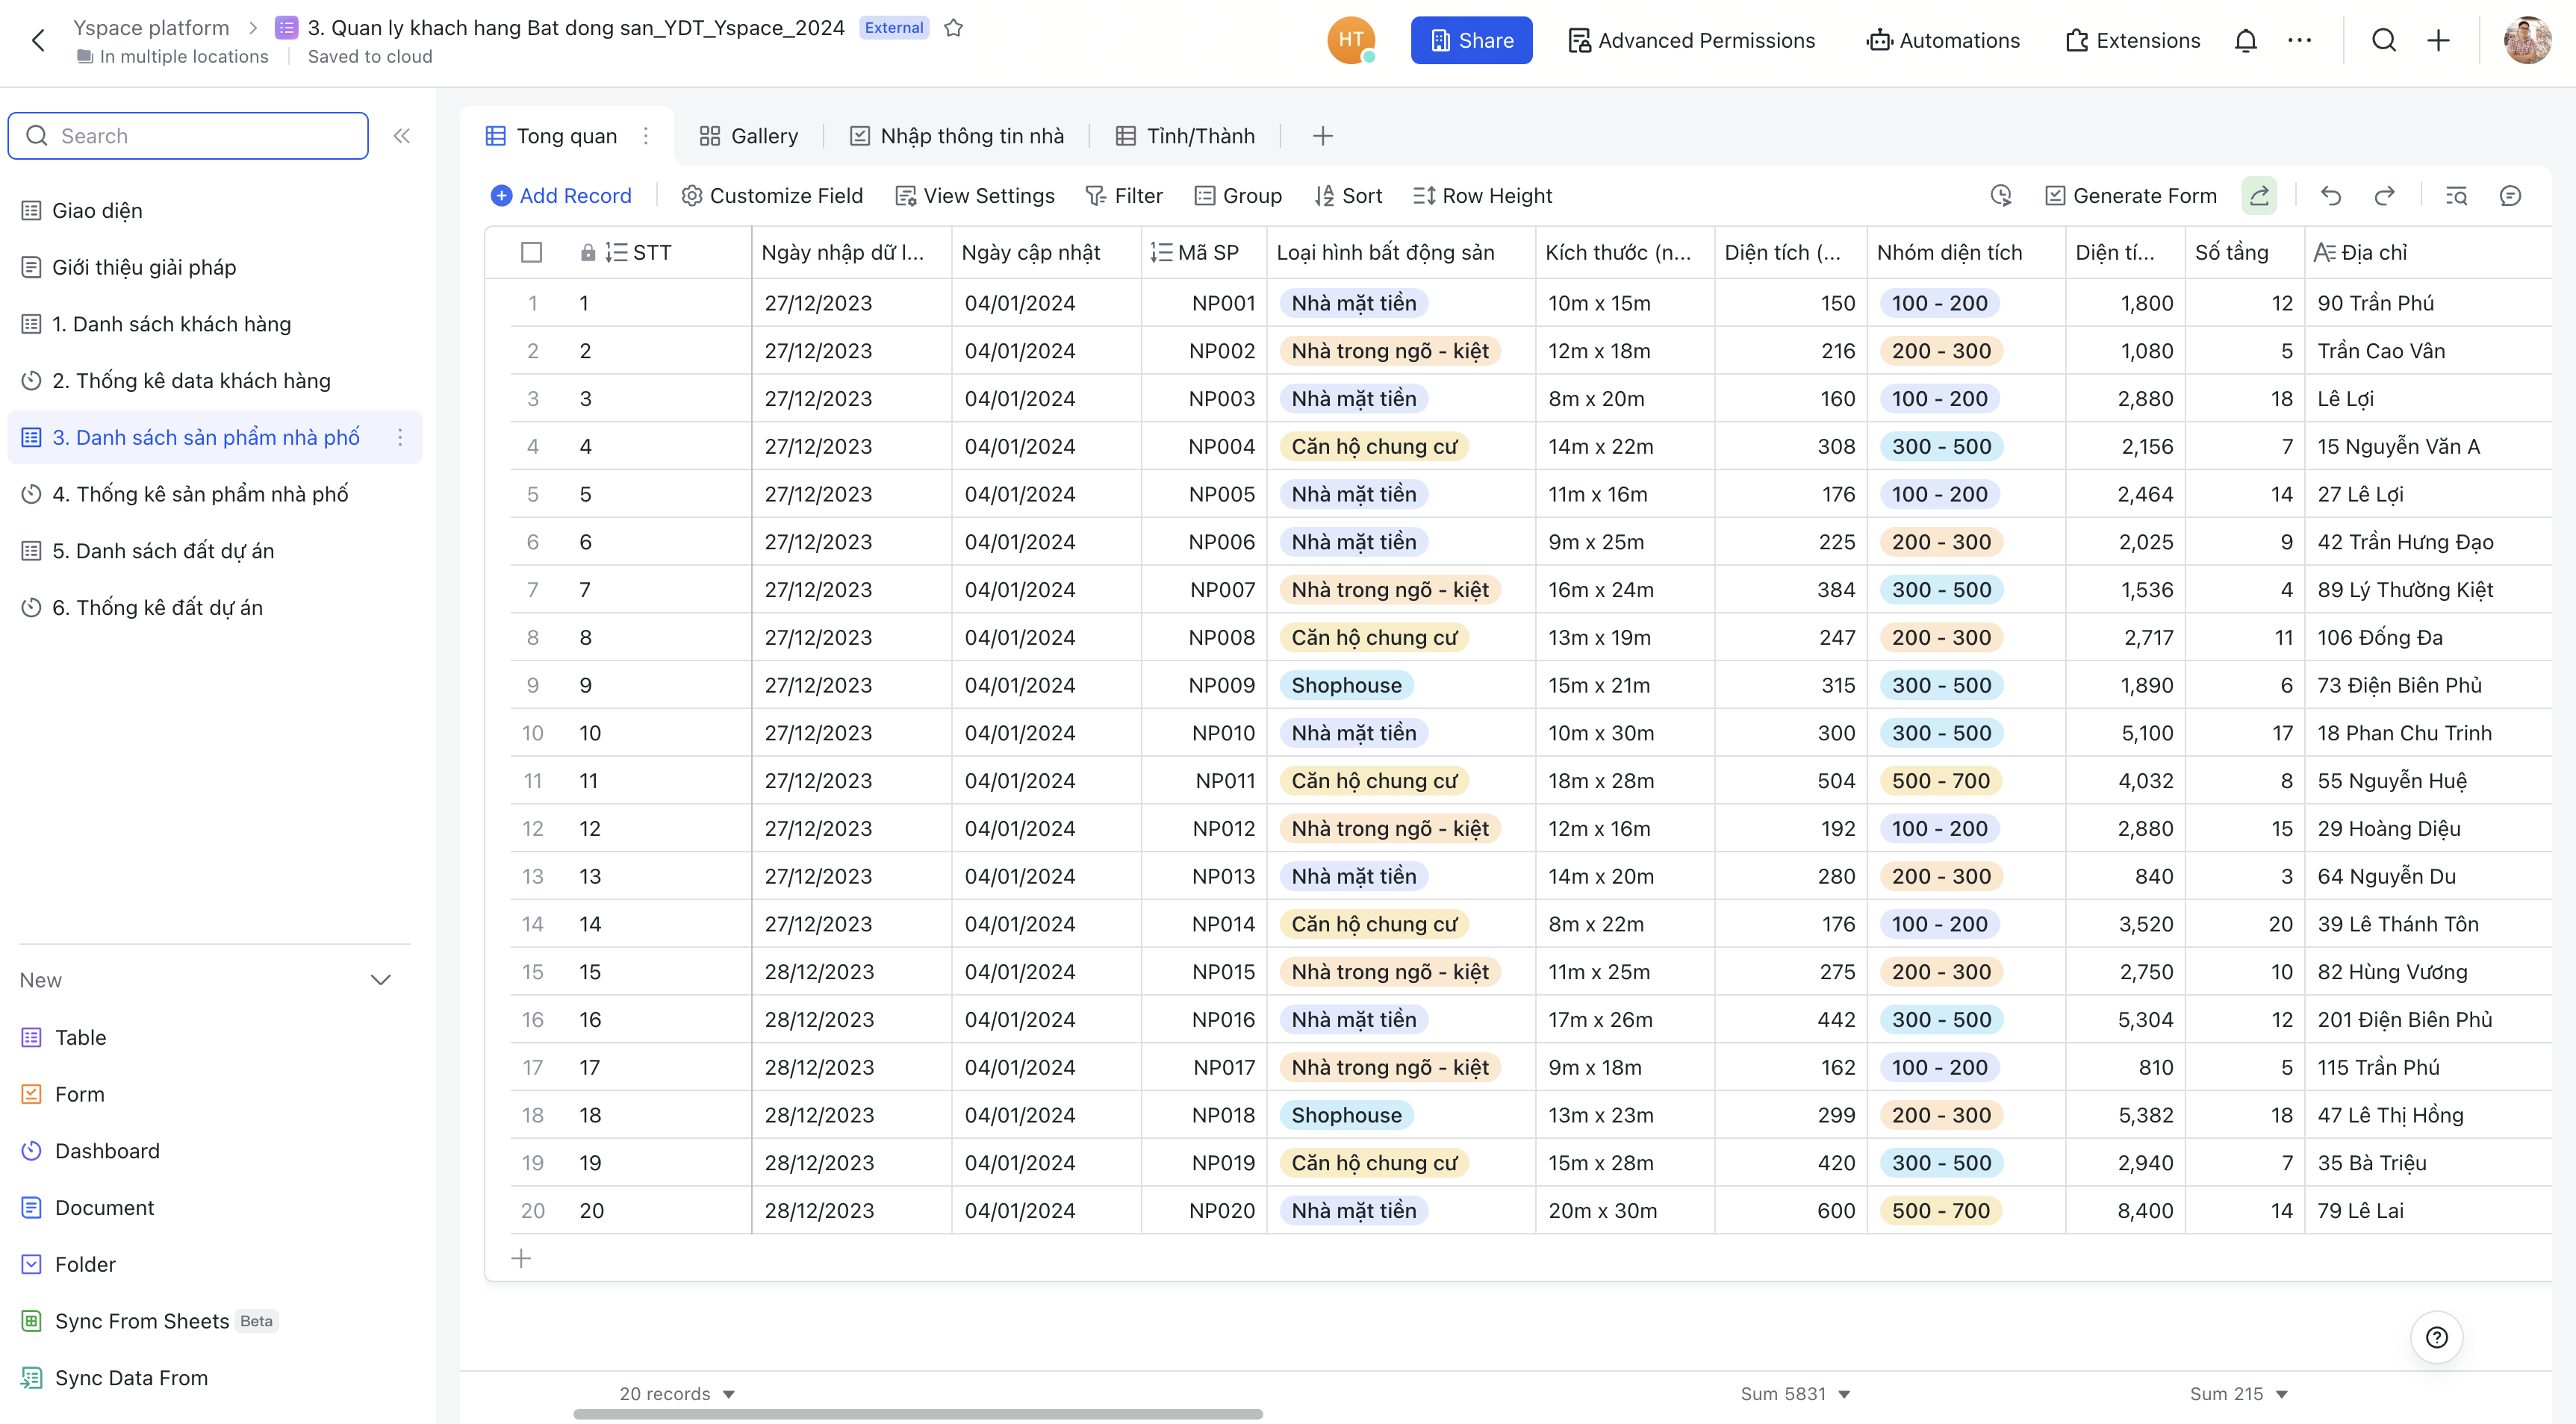
Task: Open Giao diện in sidebar
Action: (215, 211)
